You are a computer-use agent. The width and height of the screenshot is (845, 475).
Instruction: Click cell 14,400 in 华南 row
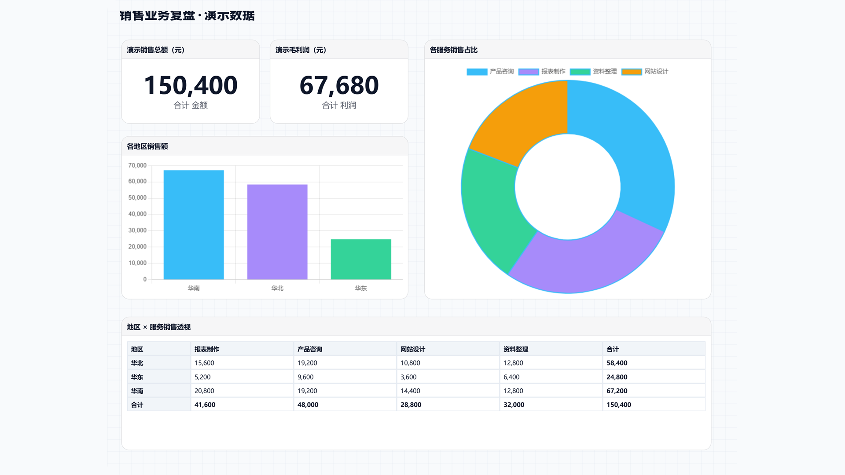pos(448,391)
